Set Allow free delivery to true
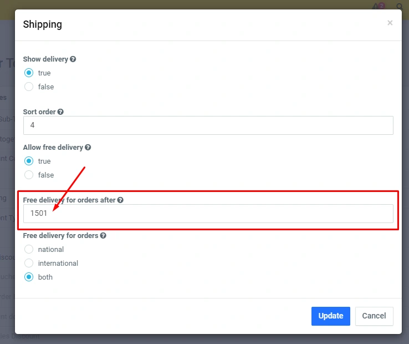The width and height of the screenshot is (409, 344). click(29, 161)
